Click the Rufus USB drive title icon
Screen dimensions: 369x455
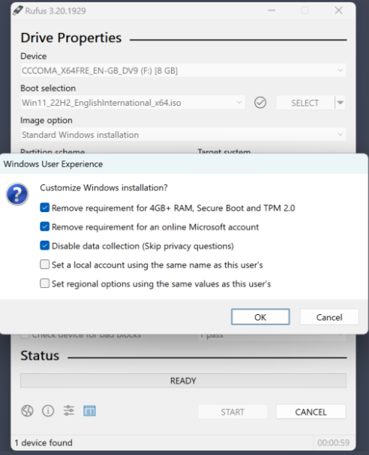pos(17,10)
